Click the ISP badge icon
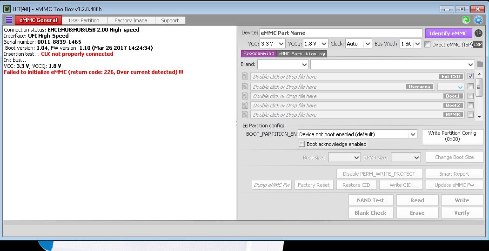This screenshot has height=251, width=489. 478,45
